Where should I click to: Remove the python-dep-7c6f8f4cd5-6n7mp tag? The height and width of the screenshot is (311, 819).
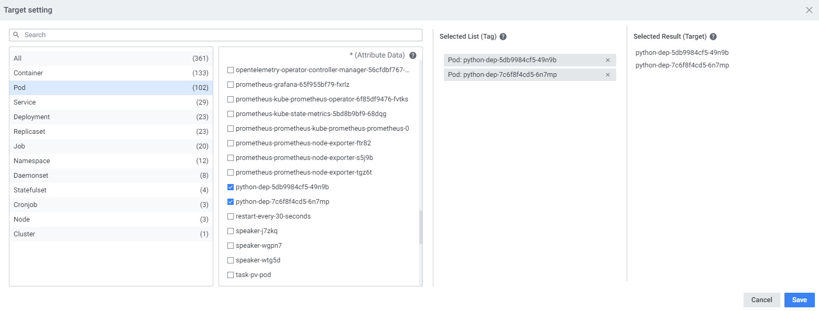coord(608,75)
